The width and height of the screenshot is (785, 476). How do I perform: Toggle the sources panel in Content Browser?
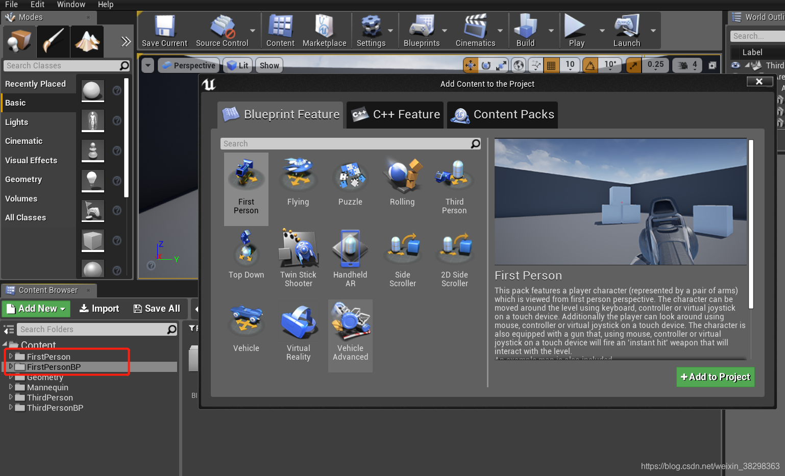pyautogui.click(x=9, y=330)
